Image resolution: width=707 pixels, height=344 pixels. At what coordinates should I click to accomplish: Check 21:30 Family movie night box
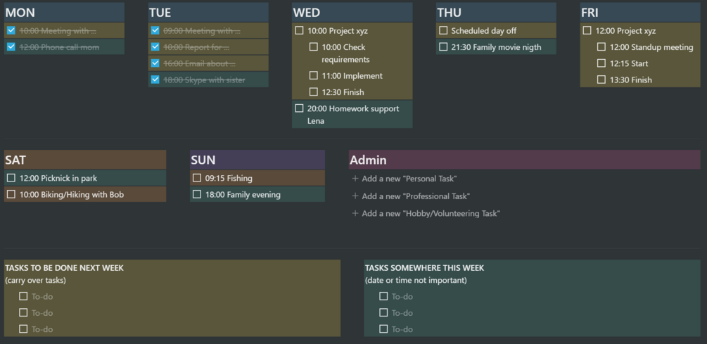[x=443, y=47]
